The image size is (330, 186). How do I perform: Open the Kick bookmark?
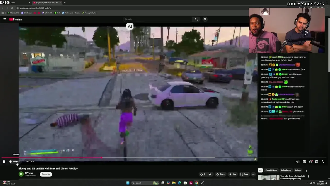pos(57,13)
